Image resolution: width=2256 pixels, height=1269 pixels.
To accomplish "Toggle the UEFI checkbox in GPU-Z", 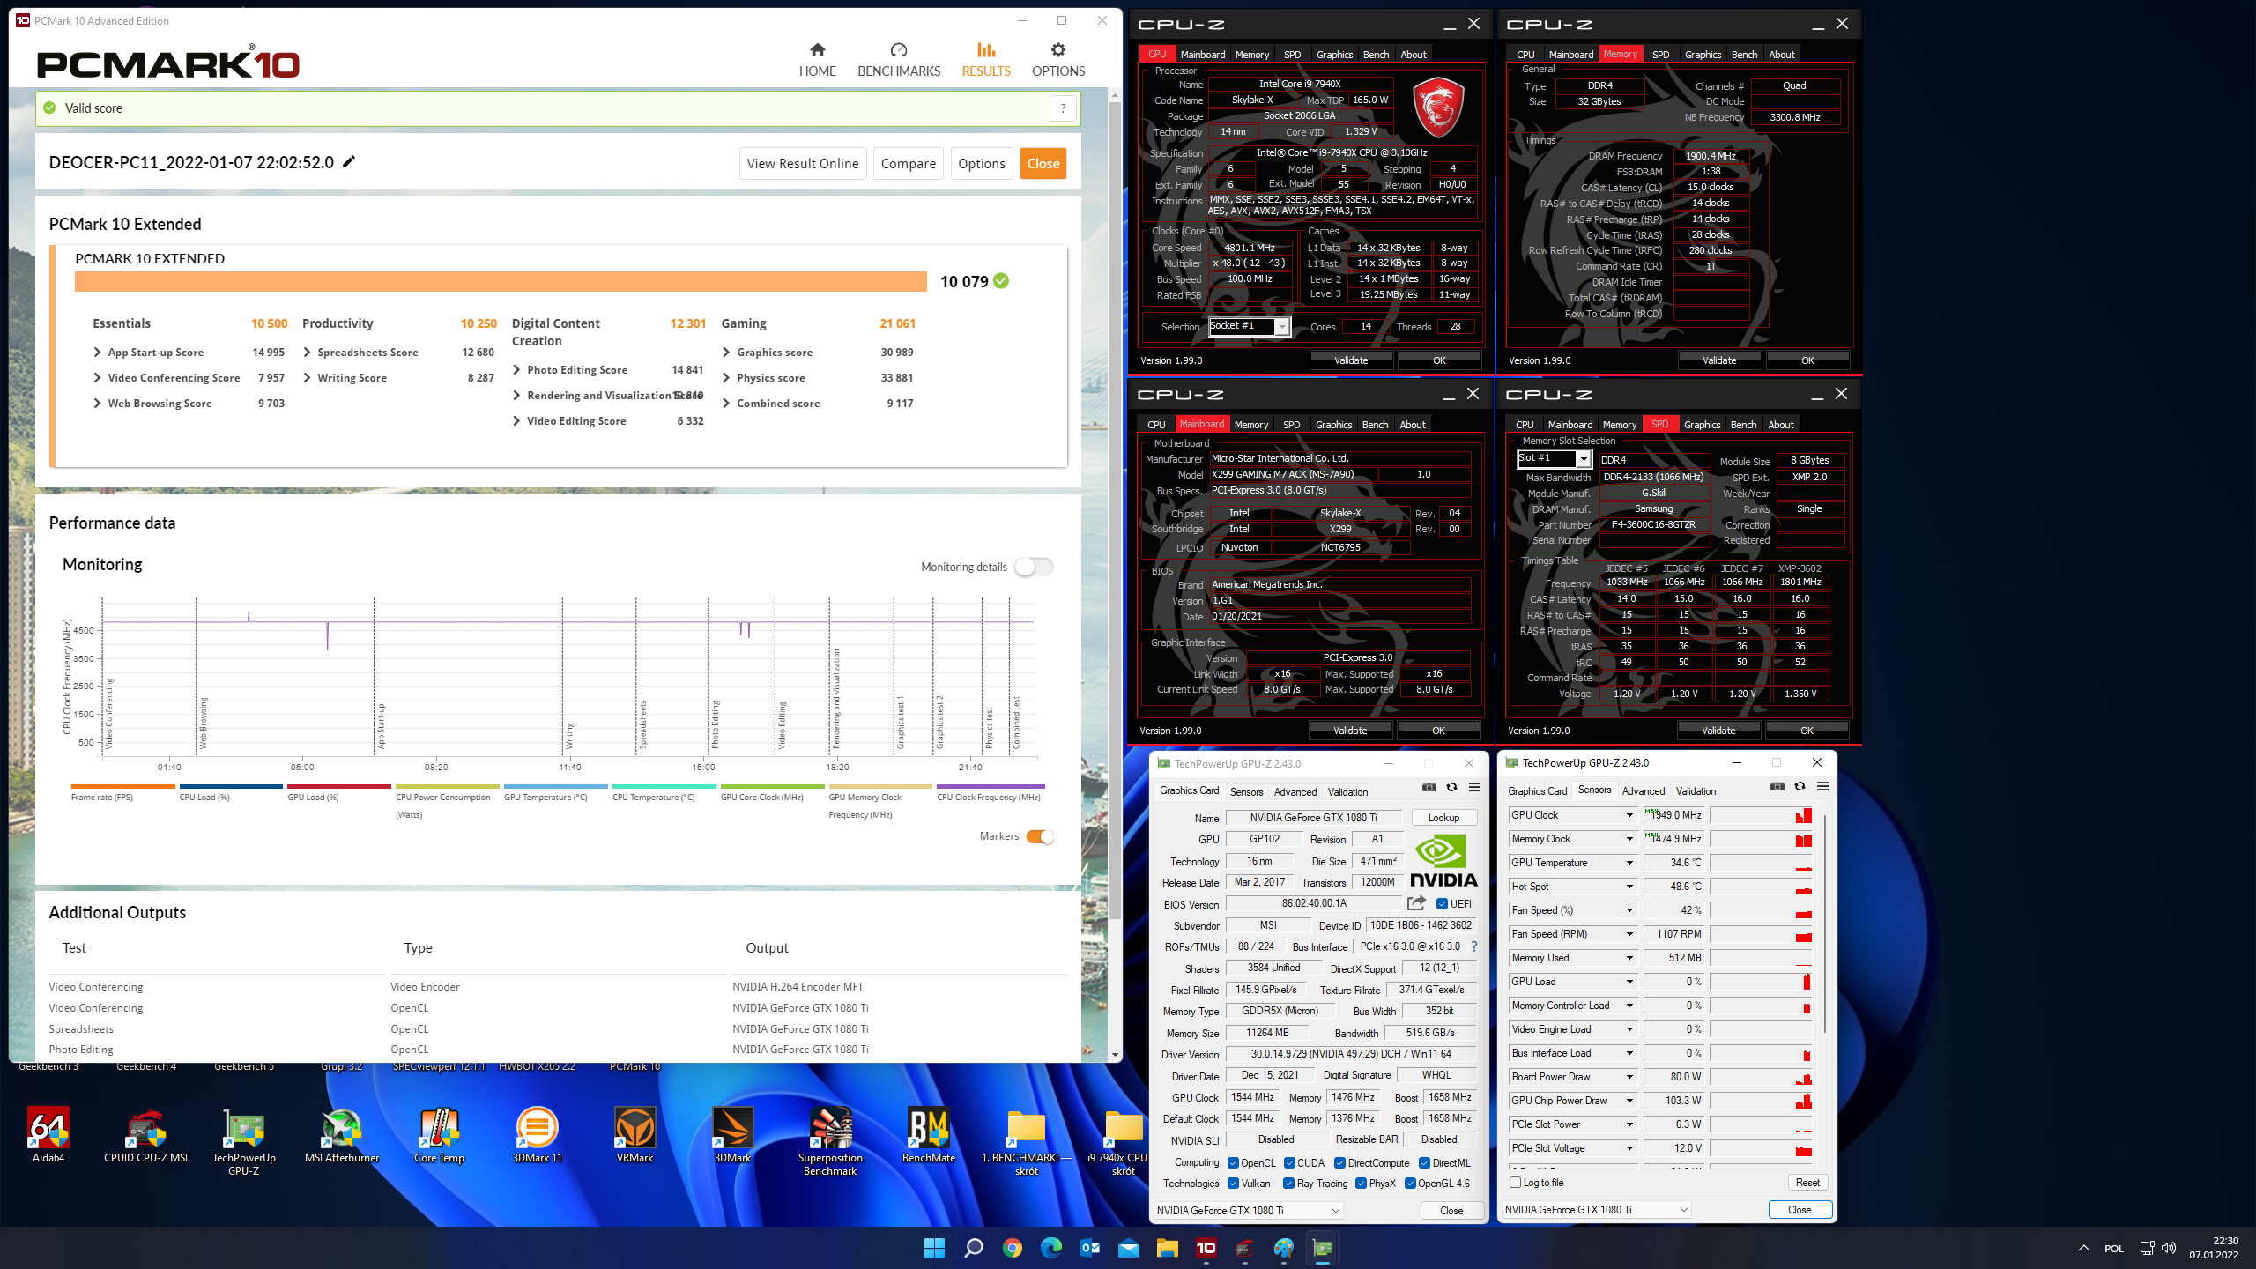I will (x=1442, y=903).
